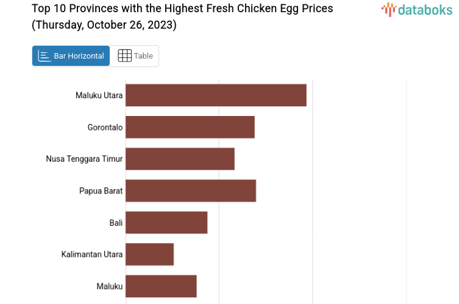
Task: Click the Nusa Tenggara Timur label
Action: 84,159
